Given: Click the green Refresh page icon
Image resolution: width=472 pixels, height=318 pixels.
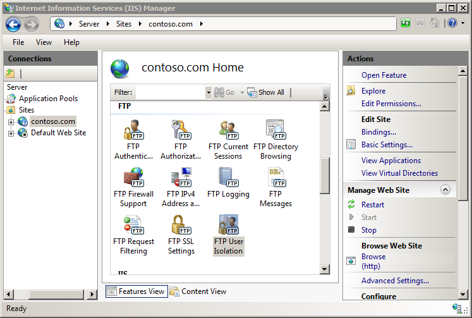Looking at the screenshot, I should coord(406,23).
